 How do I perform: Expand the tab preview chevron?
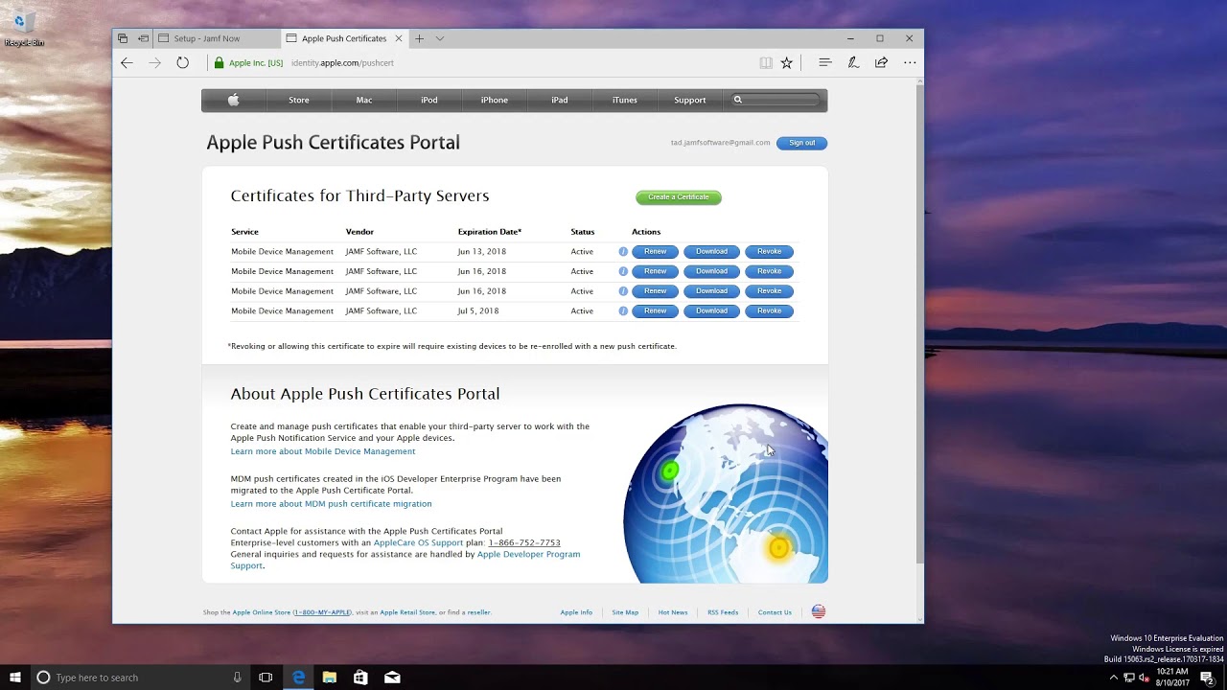pos(440,38)
